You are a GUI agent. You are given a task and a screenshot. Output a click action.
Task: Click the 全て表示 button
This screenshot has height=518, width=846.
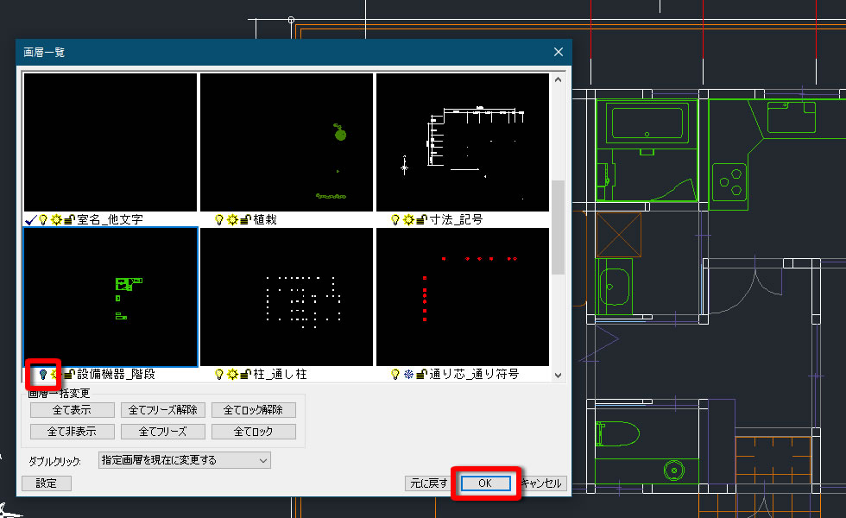[x=73, y=410]
